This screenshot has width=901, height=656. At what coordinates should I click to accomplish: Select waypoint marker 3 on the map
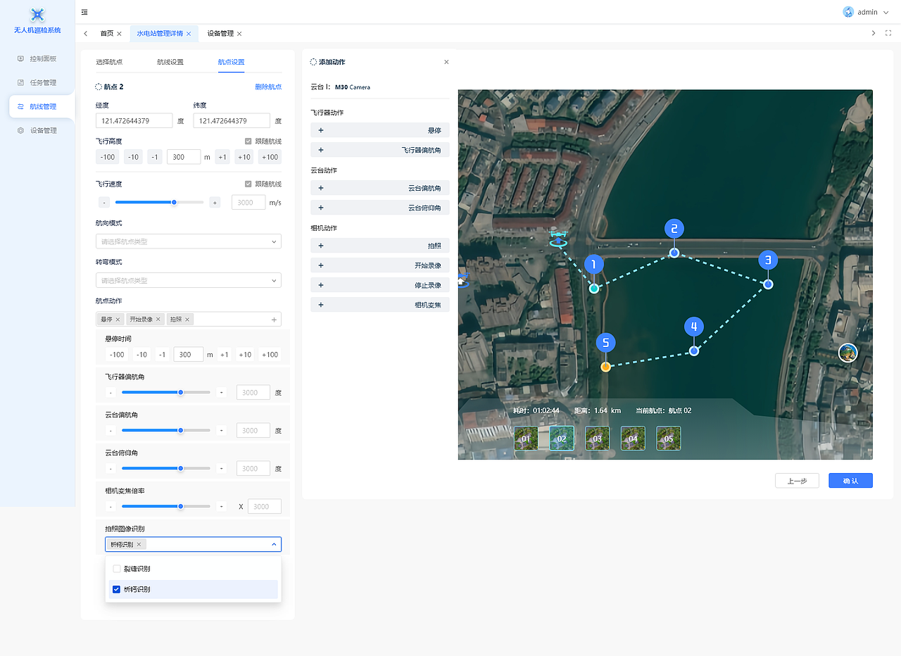click(x=768, y=260)
